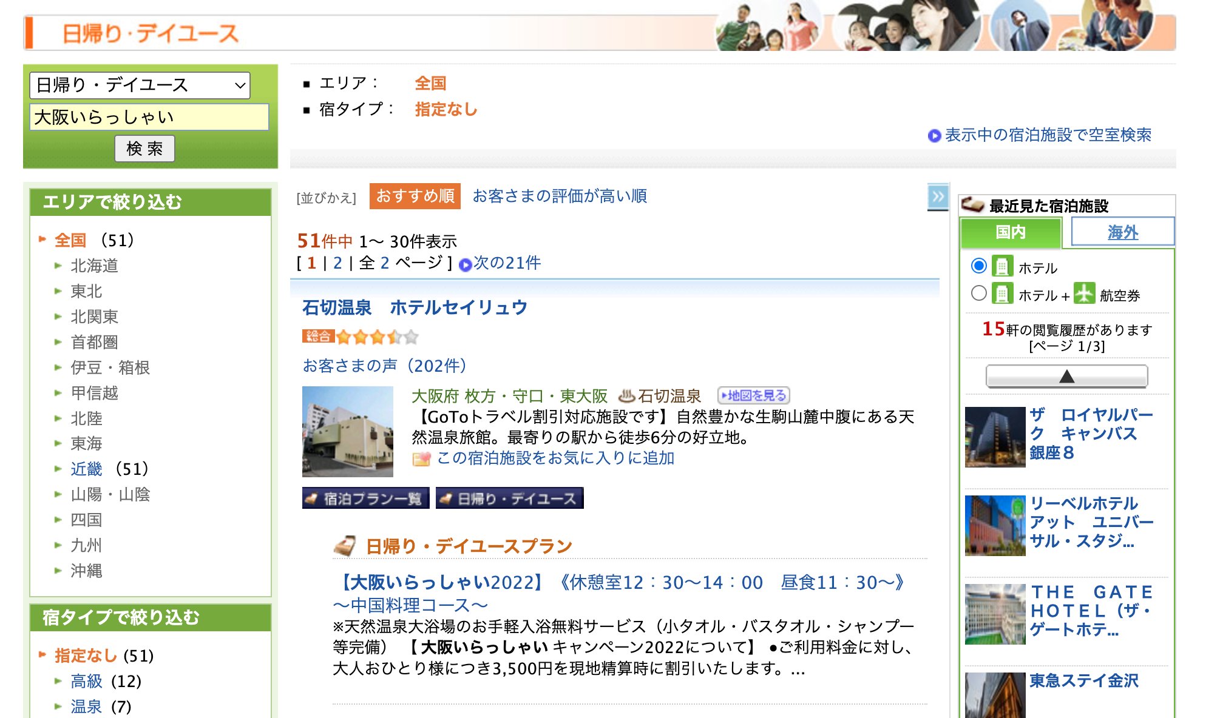Select the ホテル only radio button
Screen dimensions: 1220x718
(x=978, y=266)
